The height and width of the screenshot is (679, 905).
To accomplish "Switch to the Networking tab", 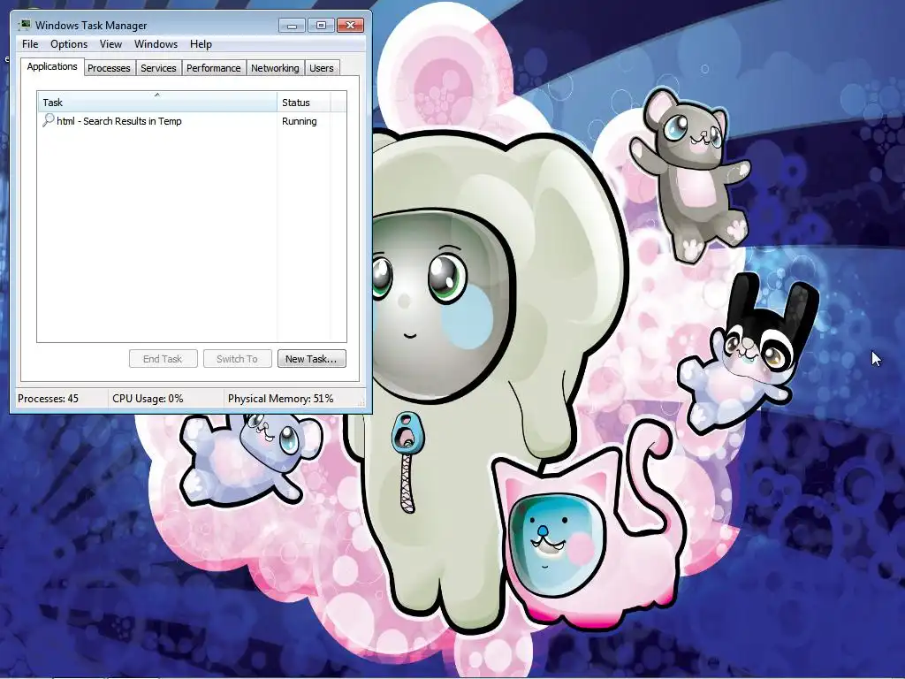I will coord(275,68).
